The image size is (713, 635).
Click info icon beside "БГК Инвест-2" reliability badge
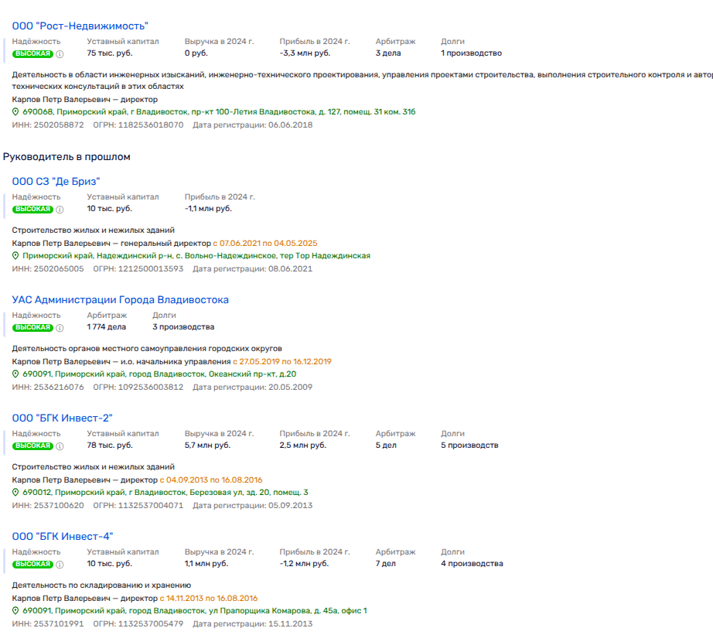click(x=60, y=446)
